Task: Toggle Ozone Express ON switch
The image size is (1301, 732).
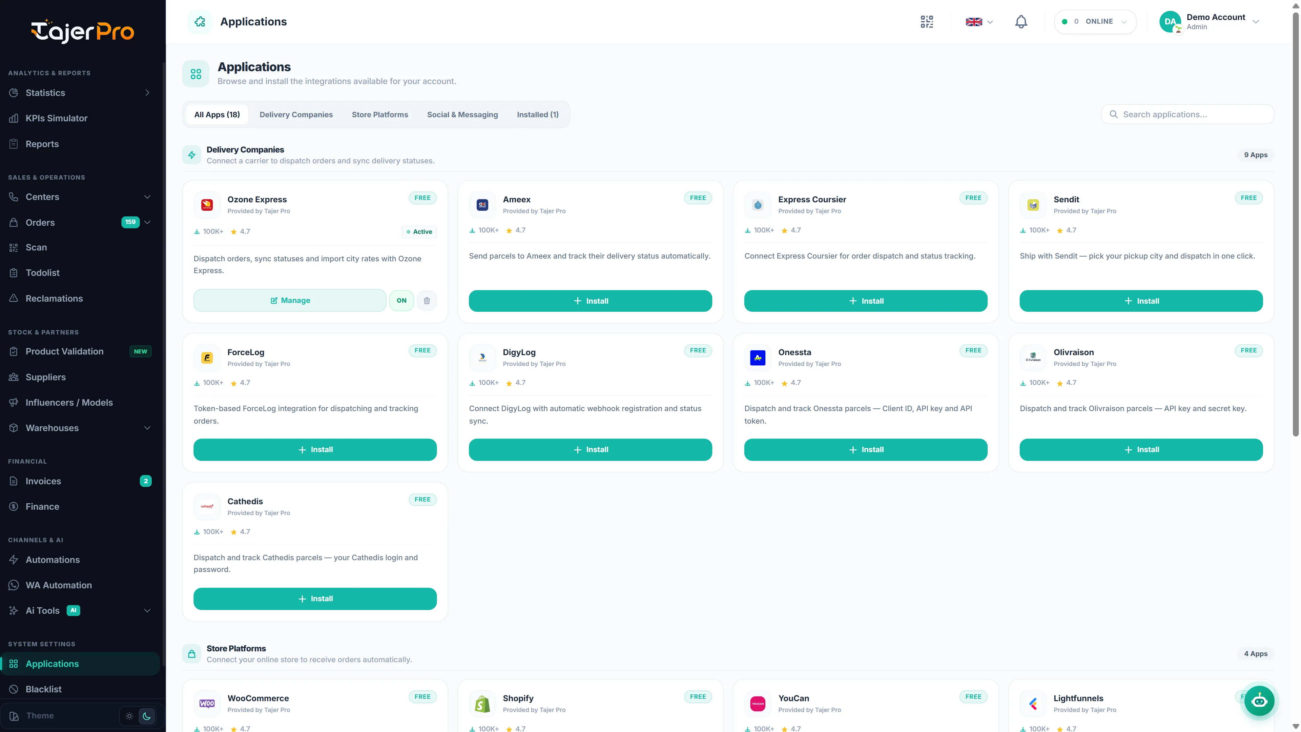Action: (401, 301)
